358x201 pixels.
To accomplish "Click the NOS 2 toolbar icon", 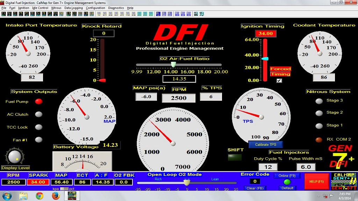I will [183, 14].
